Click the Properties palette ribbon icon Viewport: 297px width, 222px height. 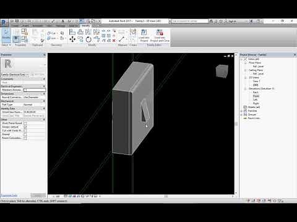pos(16,39)
